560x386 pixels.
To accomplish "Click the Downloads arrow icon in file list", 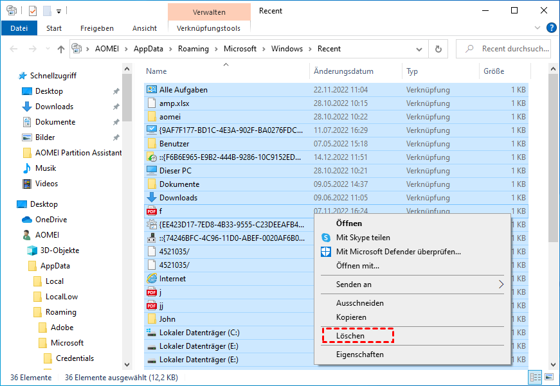I will [x=152, y=197].
